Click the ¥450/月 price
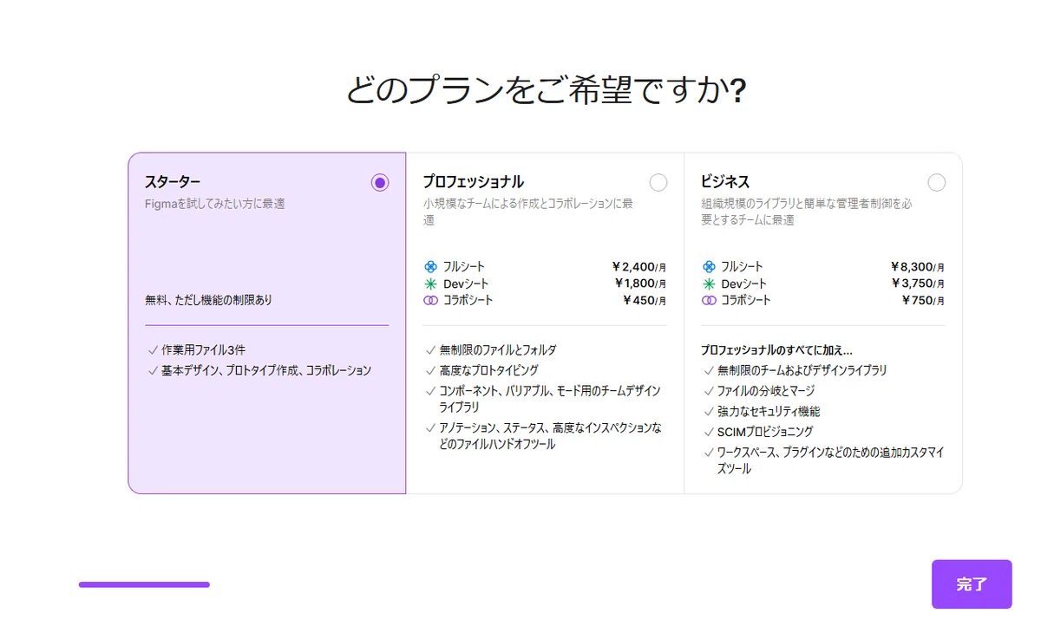 click(x=645, y=300)
